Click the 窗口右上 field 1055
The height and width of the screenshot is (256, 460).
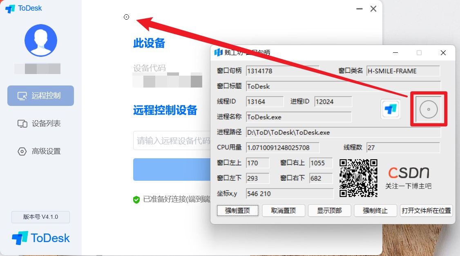(x=321, y=163)
